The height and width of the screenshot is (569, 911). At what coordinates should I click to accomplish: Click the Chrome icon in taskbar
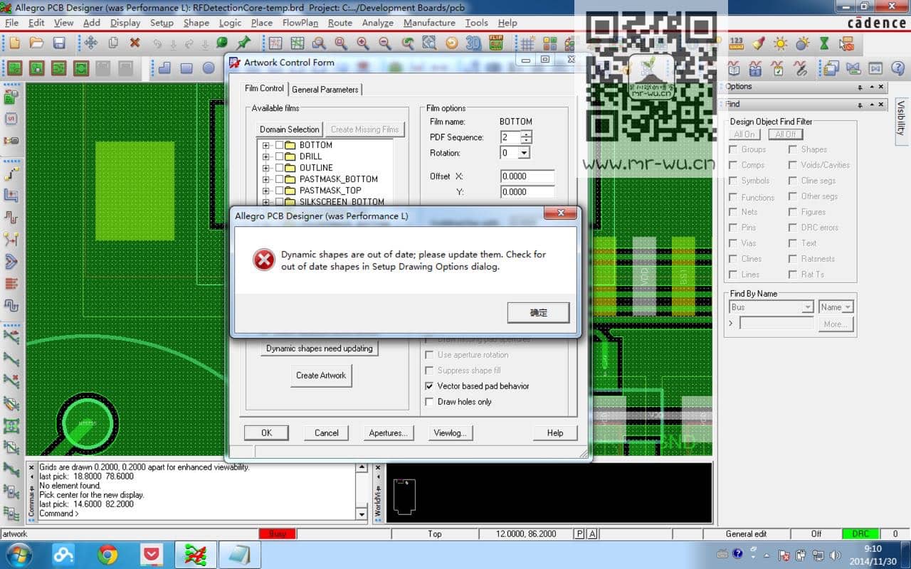(x=107, y=555)
